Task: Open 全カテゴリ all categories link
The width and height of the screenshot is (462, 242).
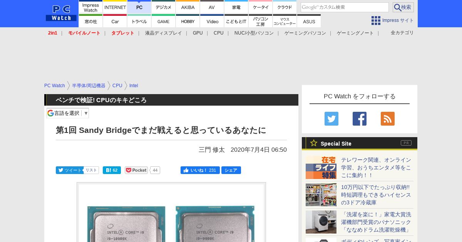Action: click(x=402, y=33)
